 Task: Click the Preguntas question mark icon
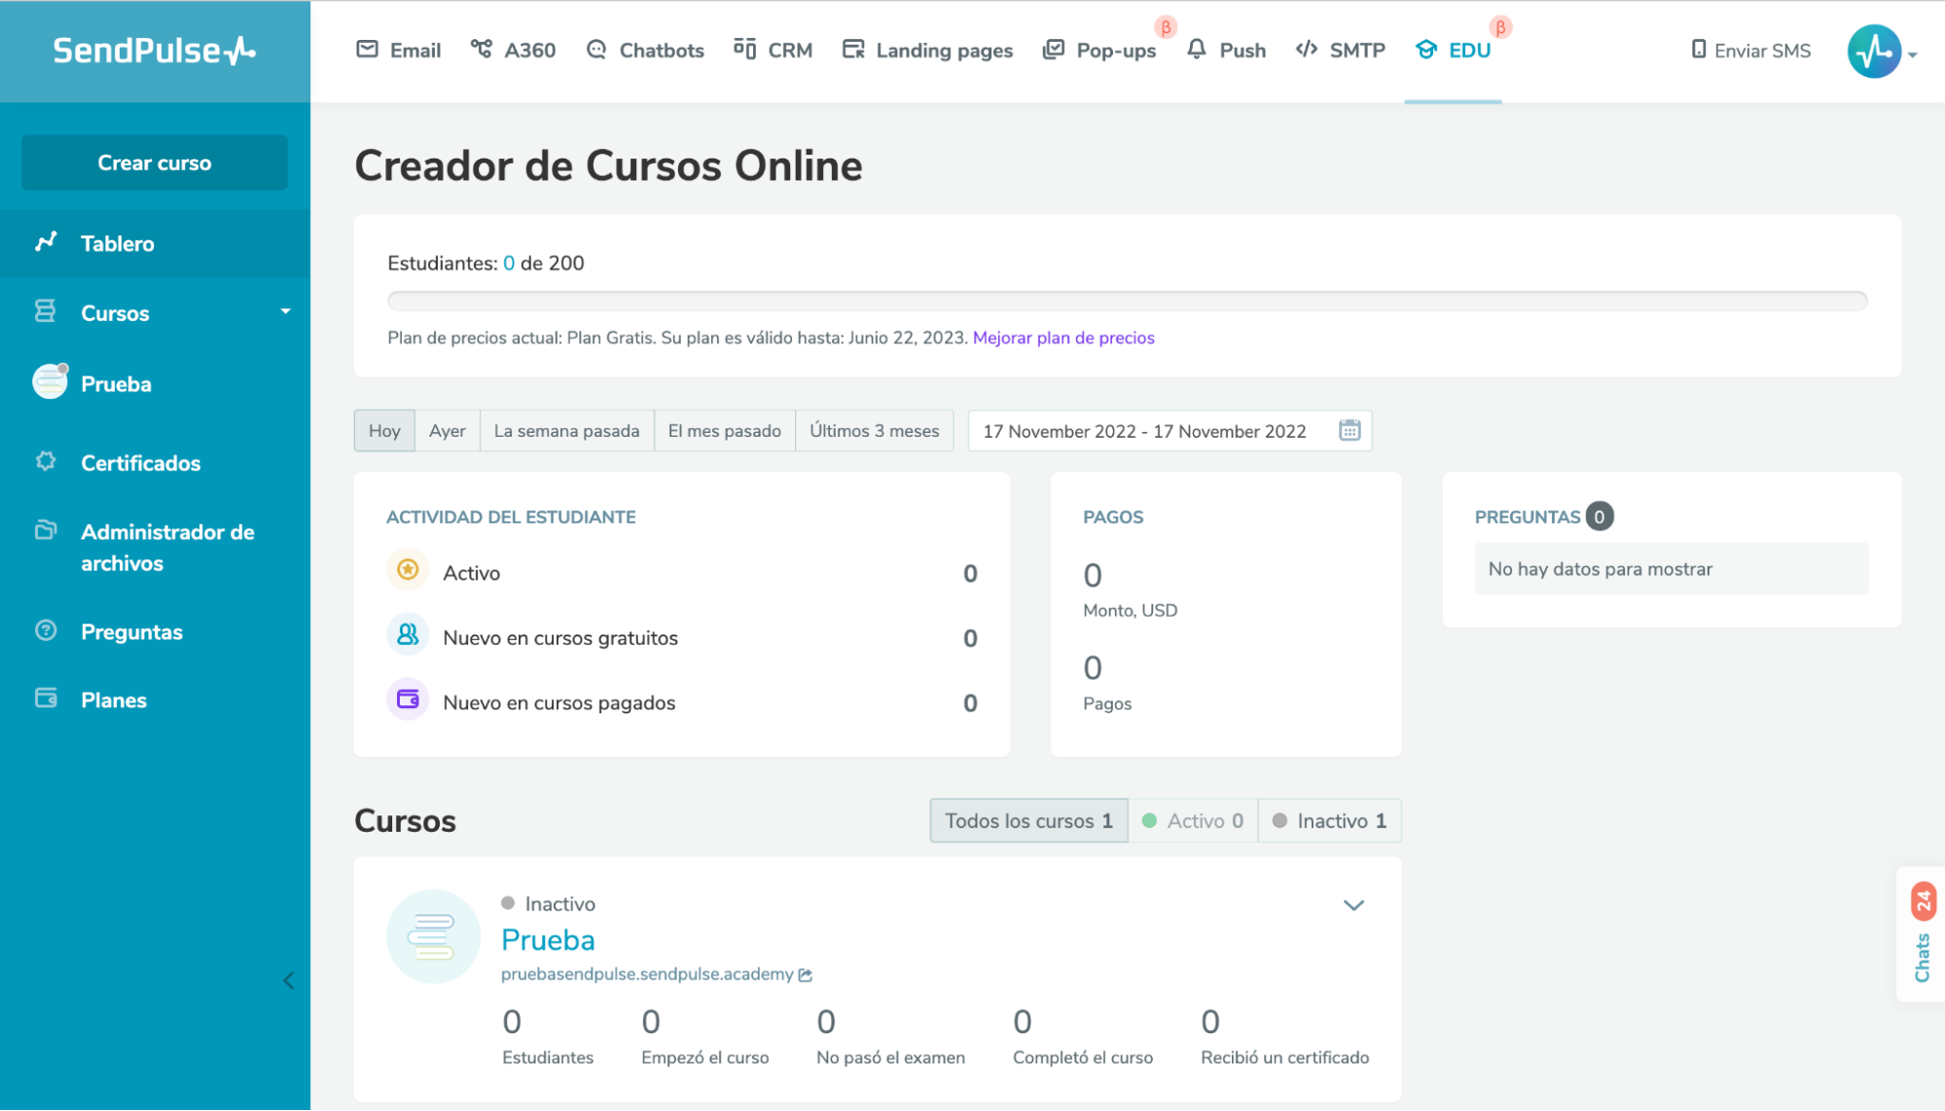click(x=46, y=630)
